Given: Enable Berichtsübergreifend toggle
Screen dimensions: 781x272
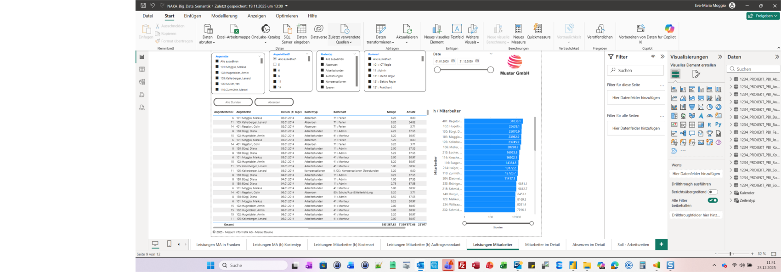Looking at the screenshot, I should click(713, 192).
